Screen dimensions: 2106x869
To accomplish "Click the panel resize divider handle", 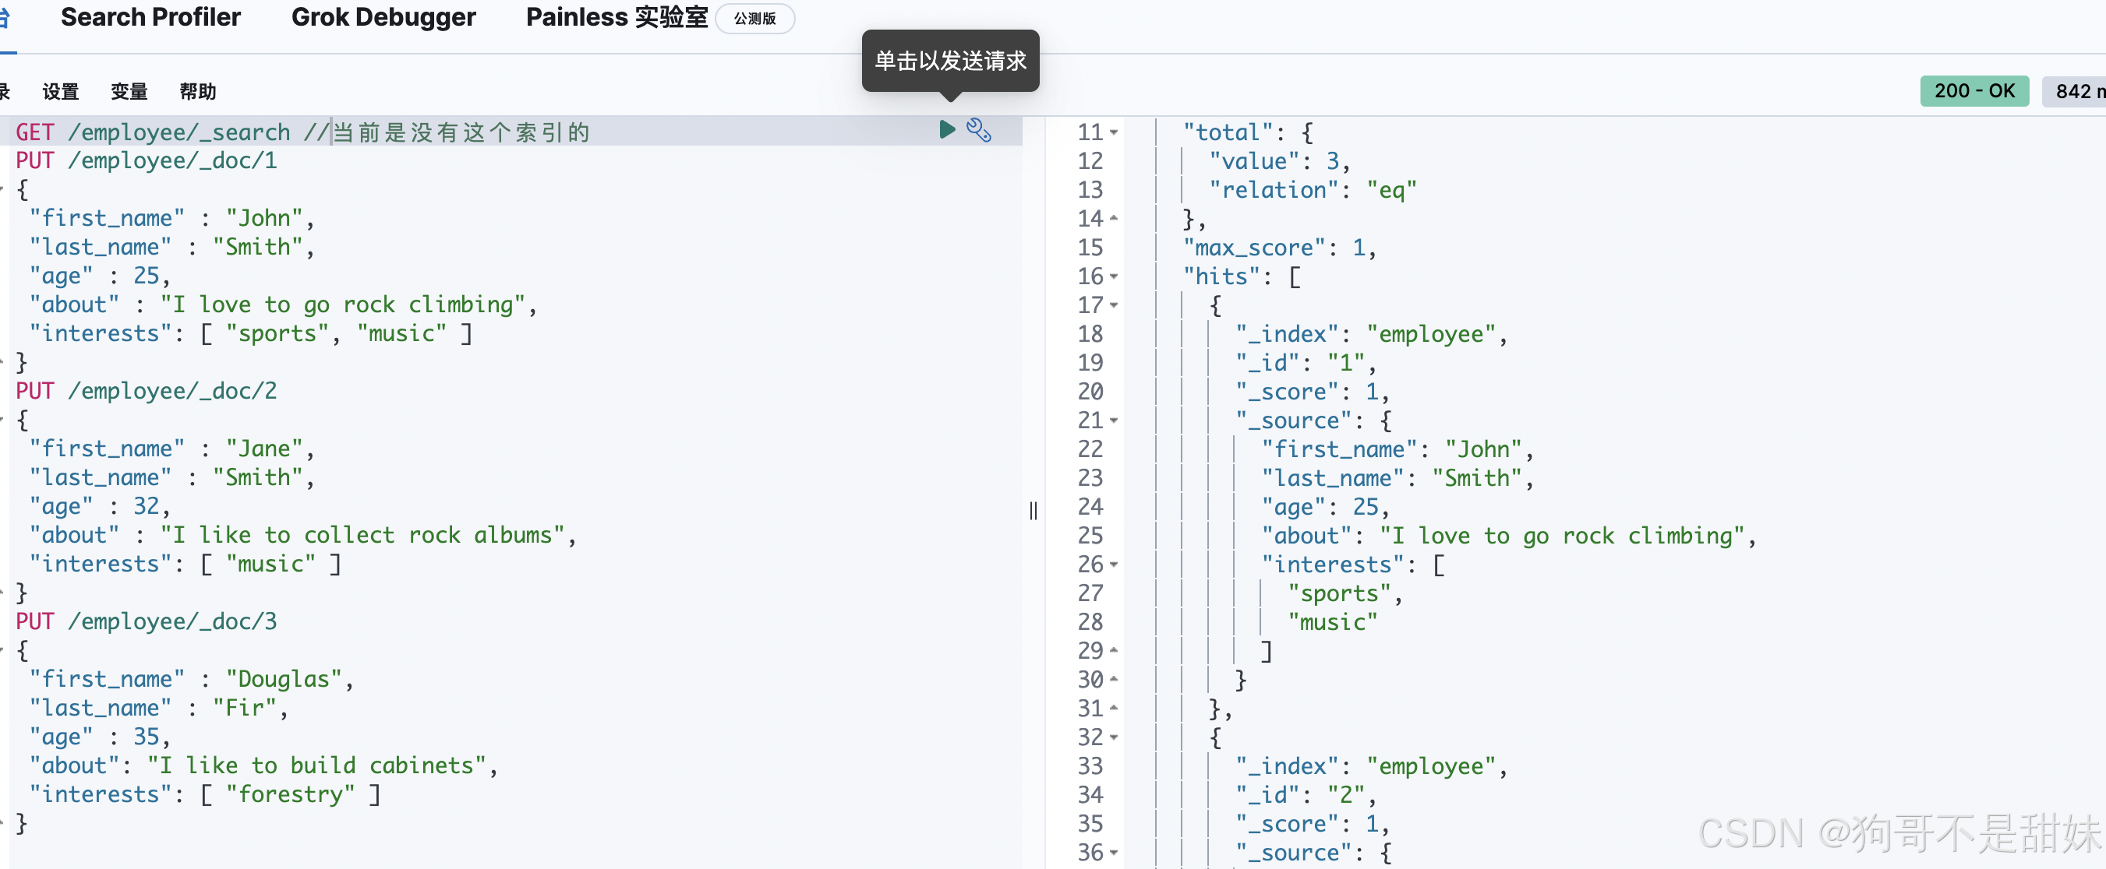I will click(x=1034, y=511).
